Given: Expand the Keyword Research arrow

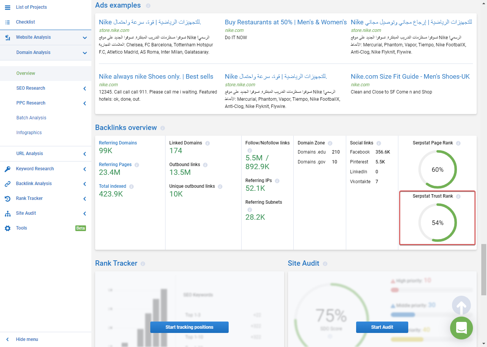Looking at the screenshot, I should 84,169.
